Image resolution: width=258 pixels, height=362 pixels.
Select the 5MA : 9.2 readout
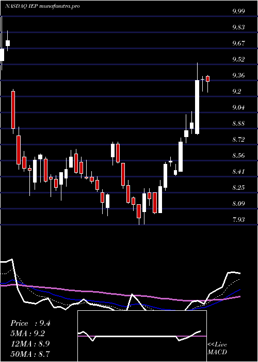(28, 334)
